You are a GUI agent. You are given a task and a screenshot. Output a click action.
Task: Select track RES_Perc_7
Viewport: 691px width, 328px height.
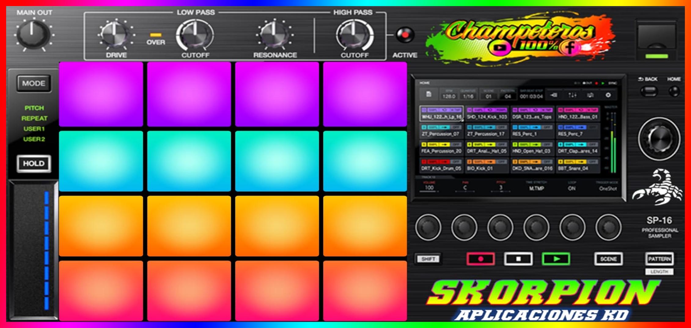[x=578, y=131]
